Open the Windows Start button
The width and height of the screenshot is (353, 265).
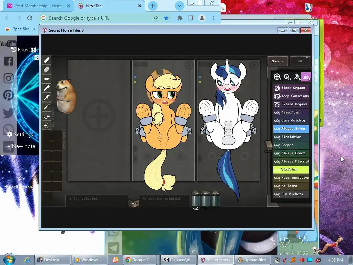point(9,259)
